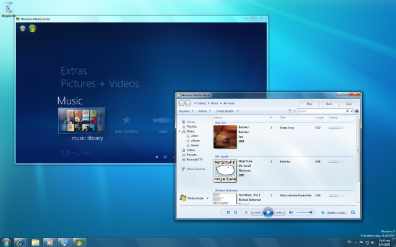Open the View options dropdown arrow
Screen dimensions: 396x247
(x=295, y=111)
